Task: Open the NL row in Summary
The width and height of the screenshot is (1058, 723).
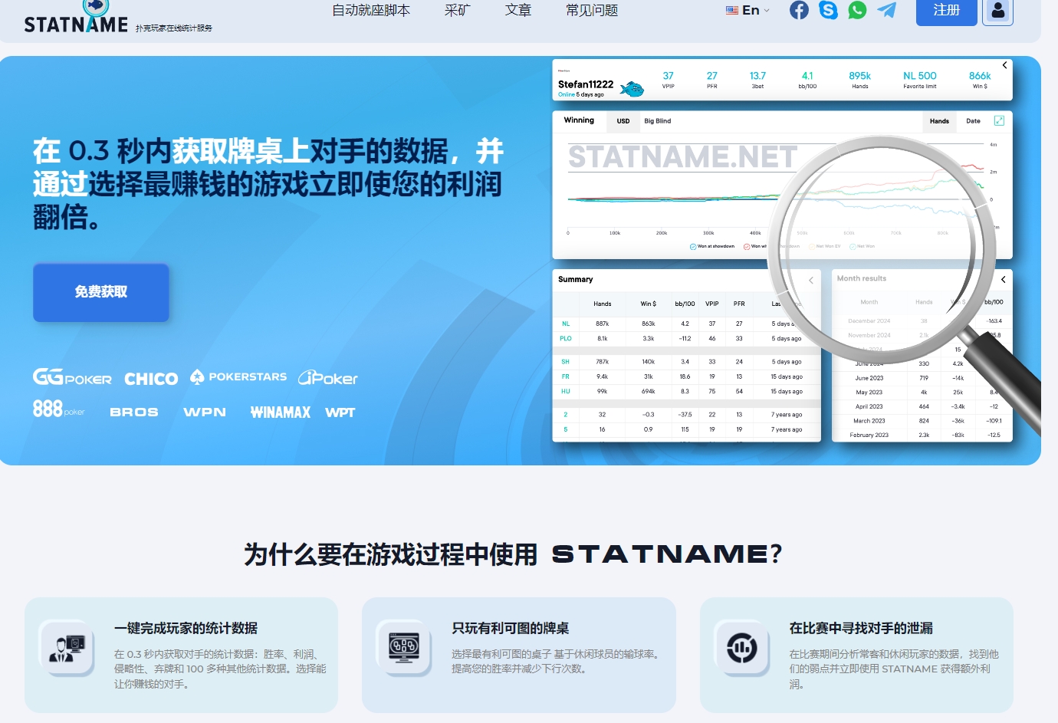Action: point(686,324)
